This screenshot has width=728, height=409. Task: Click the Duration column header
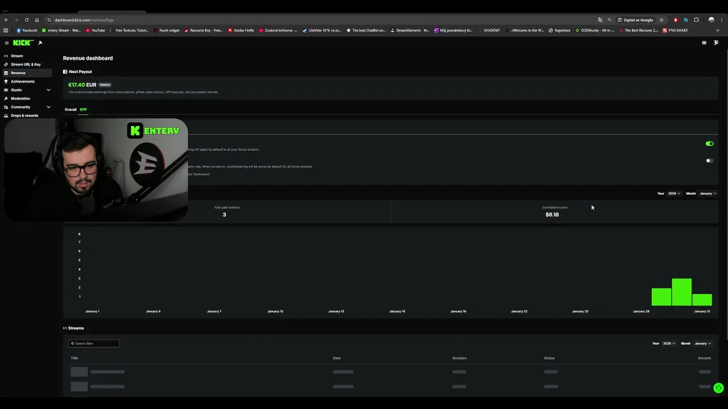(x=460, y=358)
